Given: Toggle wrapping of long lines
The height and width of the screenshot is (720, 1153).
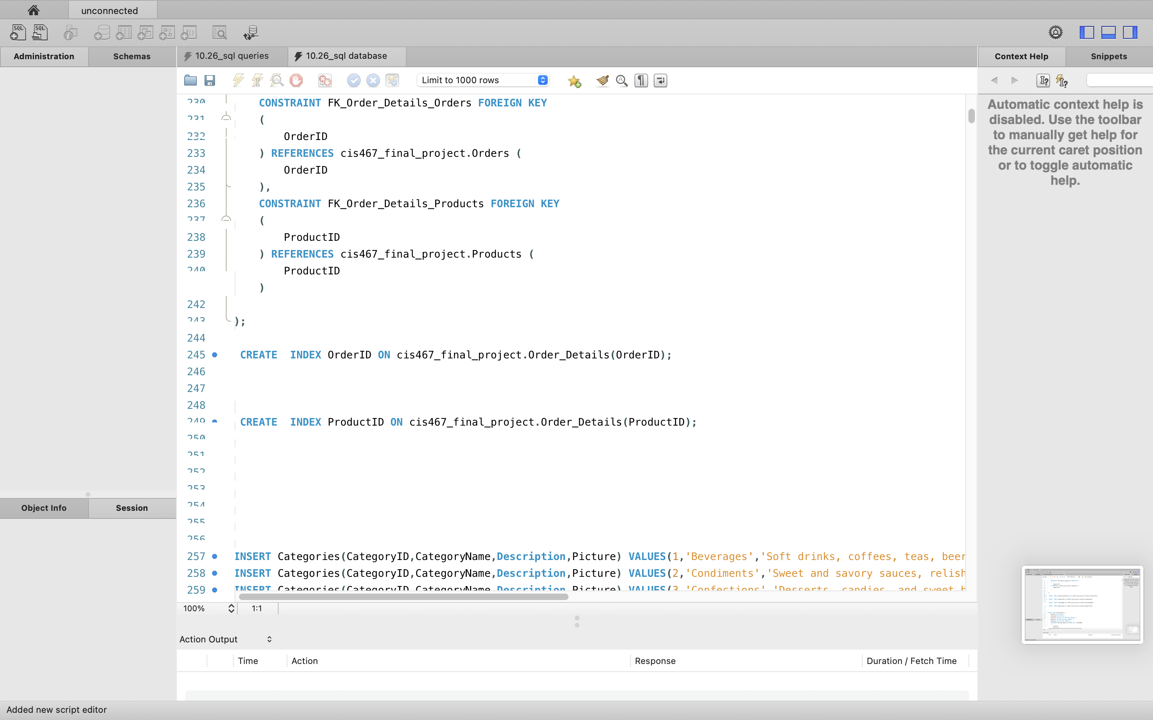Looking at the screenshot, I should click(660, 80).
